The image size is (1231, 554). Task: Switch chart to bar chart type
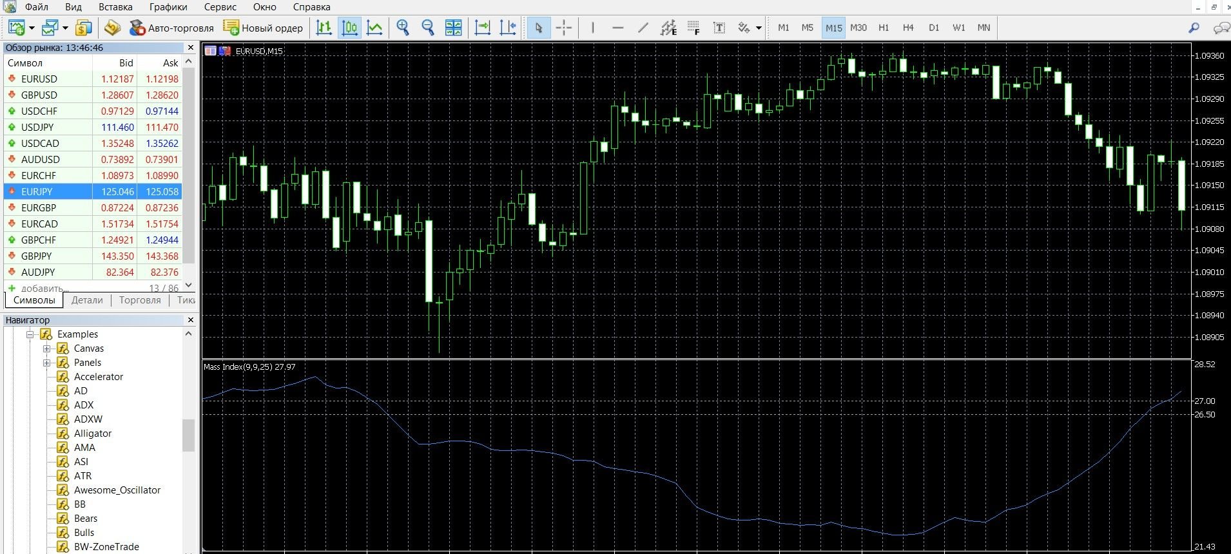pyautogui.click(x=324, y=28)
